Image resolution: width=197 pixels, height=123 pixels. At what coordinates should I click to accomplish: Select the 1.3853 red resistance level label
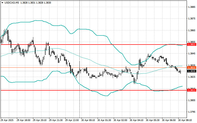(x=192, y=45)
